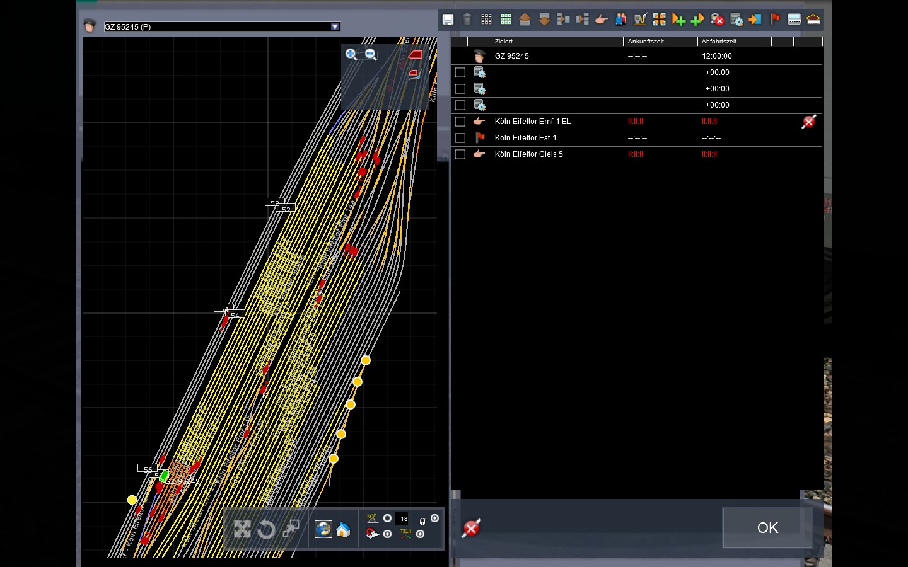
Task: Click the fuel pump refuel icon
Action: [640, 20]
